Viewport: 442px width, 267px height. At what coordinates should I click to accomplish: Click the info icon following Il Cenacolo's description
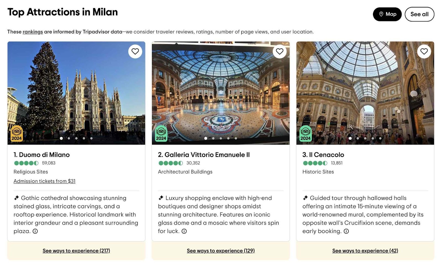pos(346,232)
